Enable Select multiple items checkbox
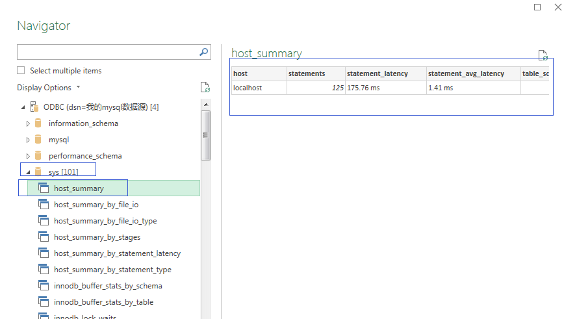 coord(21,70)
